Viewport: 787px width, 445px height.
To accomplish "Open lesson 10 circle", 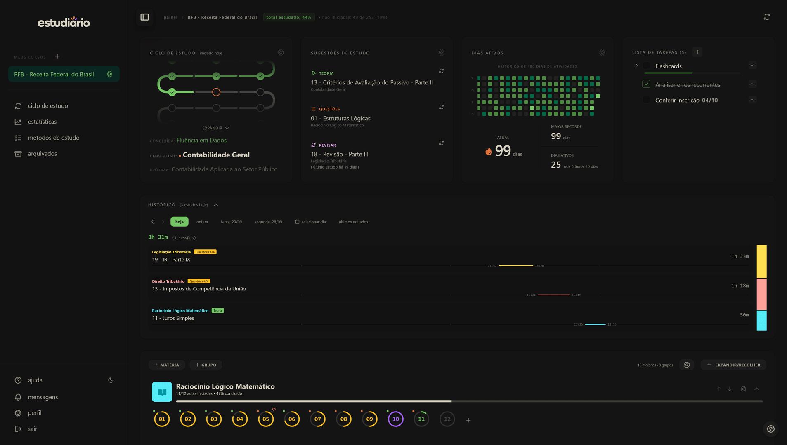I will (395, 419).
